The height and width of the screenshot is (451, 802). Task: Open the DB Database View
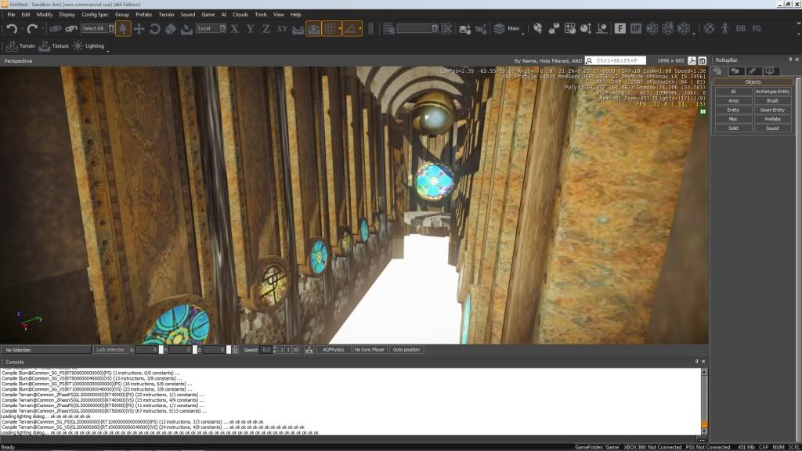pyautogui.click(x=741, y=29)
